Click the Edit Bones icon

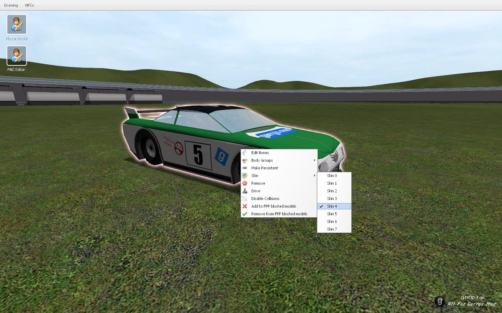click(x=245, y=153)
